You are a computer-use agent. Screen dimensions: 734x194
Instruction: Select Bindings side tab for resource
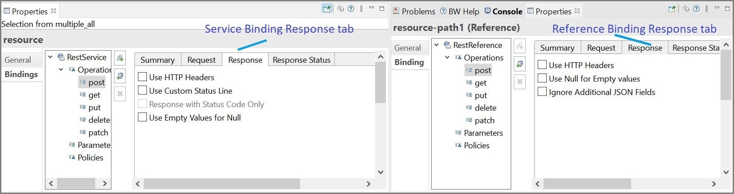pos(21,74)
